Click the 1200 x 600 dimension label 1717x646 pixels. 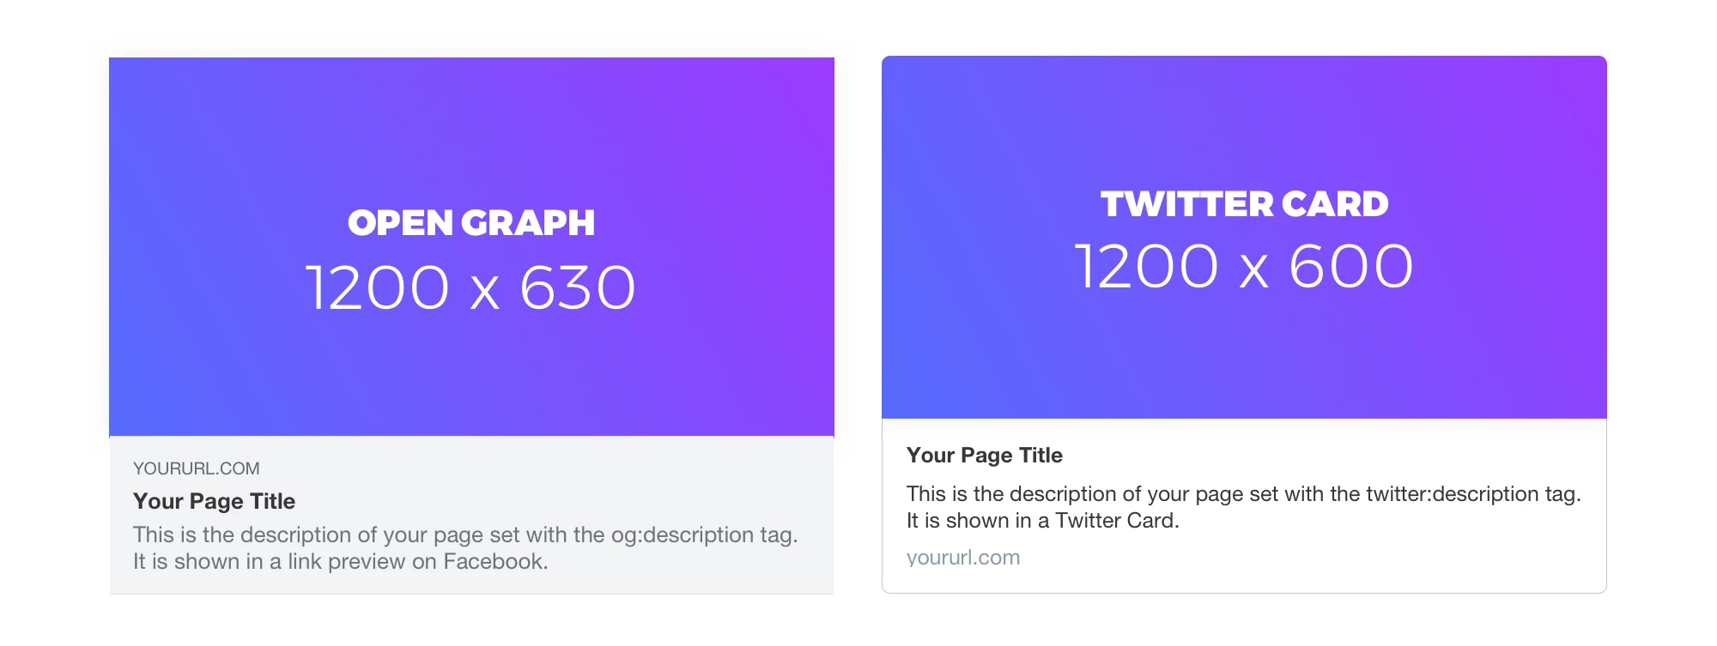point(1244,267)
